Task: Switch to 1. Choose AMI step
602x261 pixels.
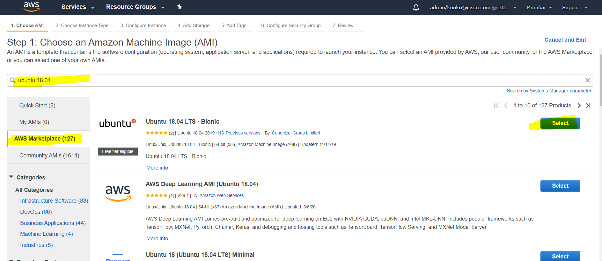Action: point(27,25)
